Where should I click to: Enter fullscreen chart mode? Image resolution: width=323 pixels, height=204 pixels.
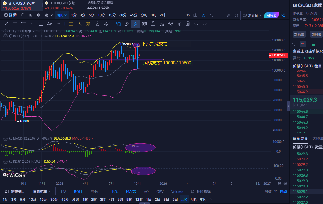coord(236,15)
